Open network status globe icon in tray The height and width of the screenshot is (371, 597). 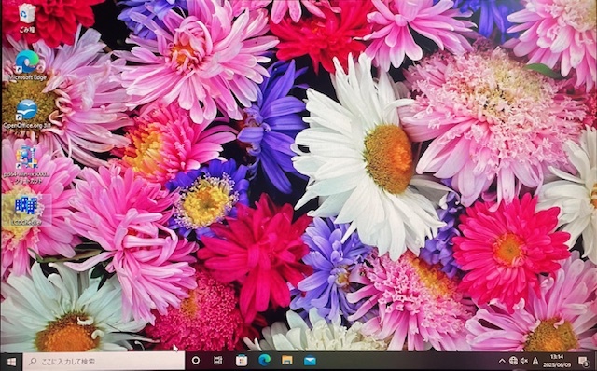(513, 361)
